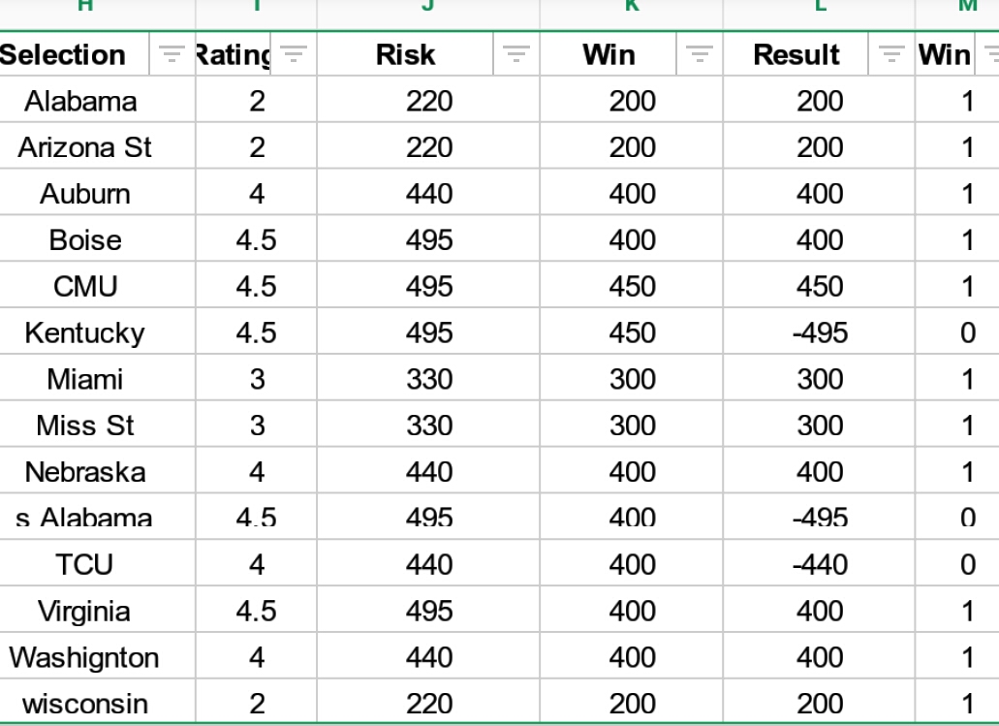Select the Kentucky cell
This screenshot has width=999, height=726.
(84, 332)
